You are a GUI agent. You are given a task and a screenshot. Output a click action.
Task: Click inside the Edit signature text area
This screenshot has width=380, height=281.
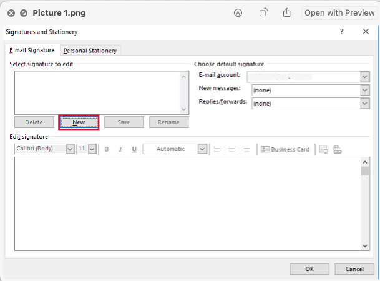point(188,204)
